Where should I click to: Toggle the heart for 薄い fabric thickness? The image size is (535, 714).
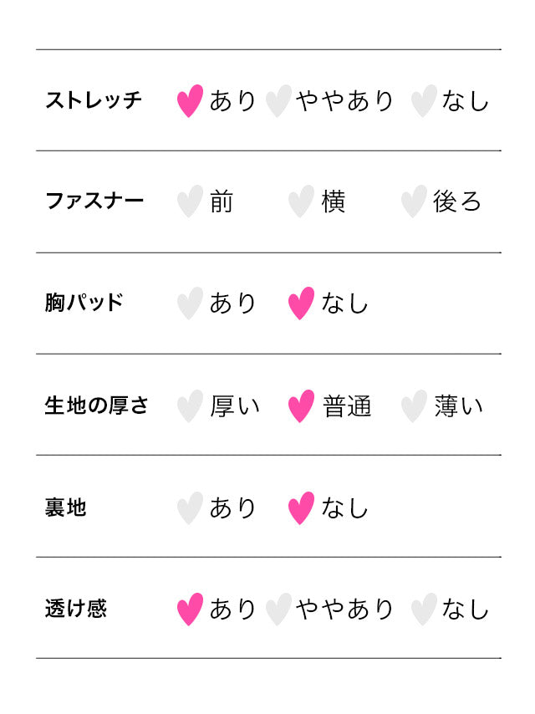tap(413, 406)
